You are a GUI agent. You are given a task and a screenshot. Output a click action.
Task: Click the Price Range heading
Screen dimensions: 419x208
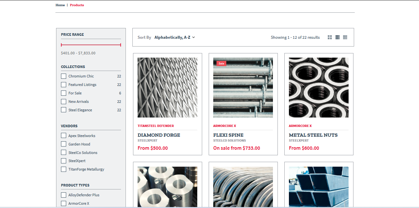[x=72, y=35]
